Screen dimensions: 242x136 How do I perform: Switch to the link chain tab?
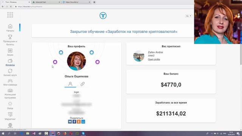[82, 84]
